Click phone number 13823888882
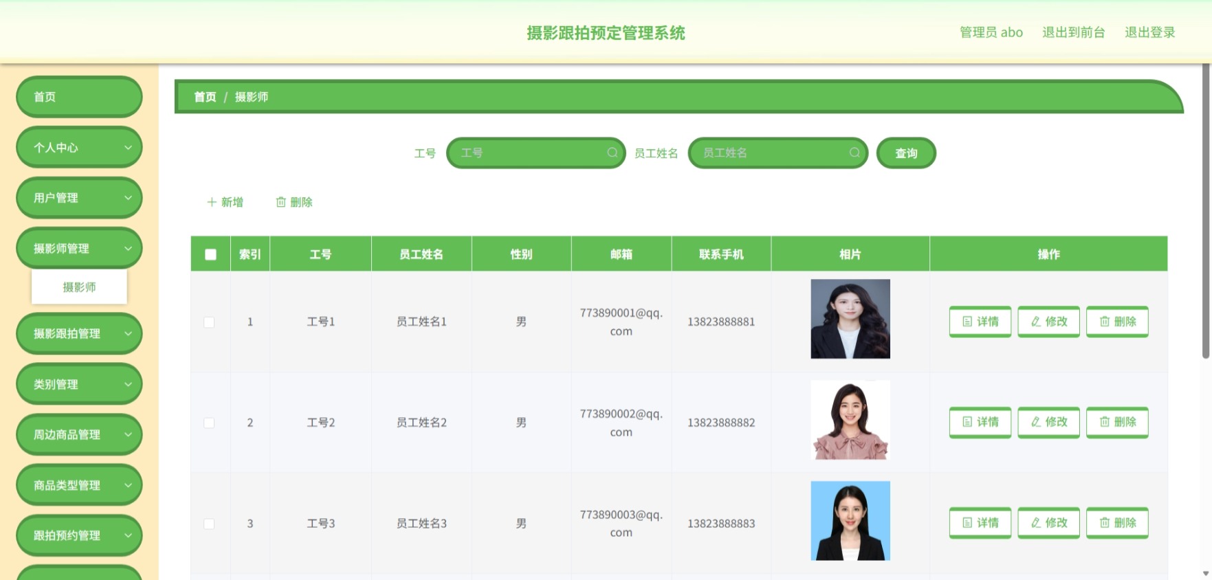1212x580 pixels. (x=721, y=423)
